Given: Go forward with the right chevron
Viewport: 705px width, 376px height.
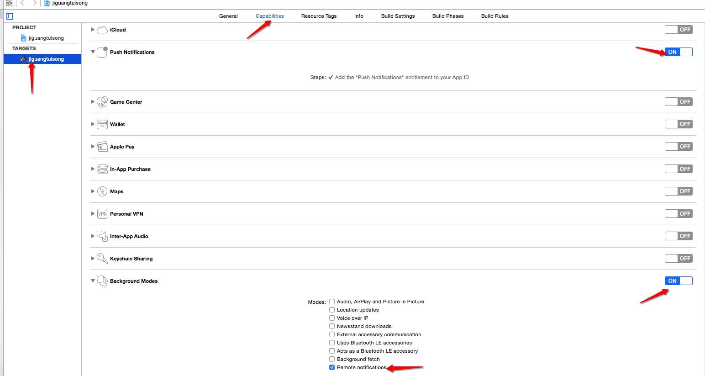Looking at the screenshot, I should coord(35,3).
